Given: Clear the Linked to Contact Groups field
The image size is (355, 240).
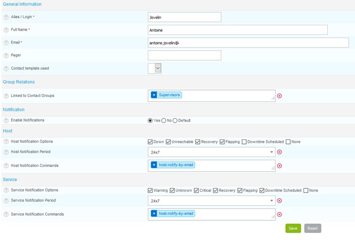Looking at the screenshot, I should click(279, 96).
